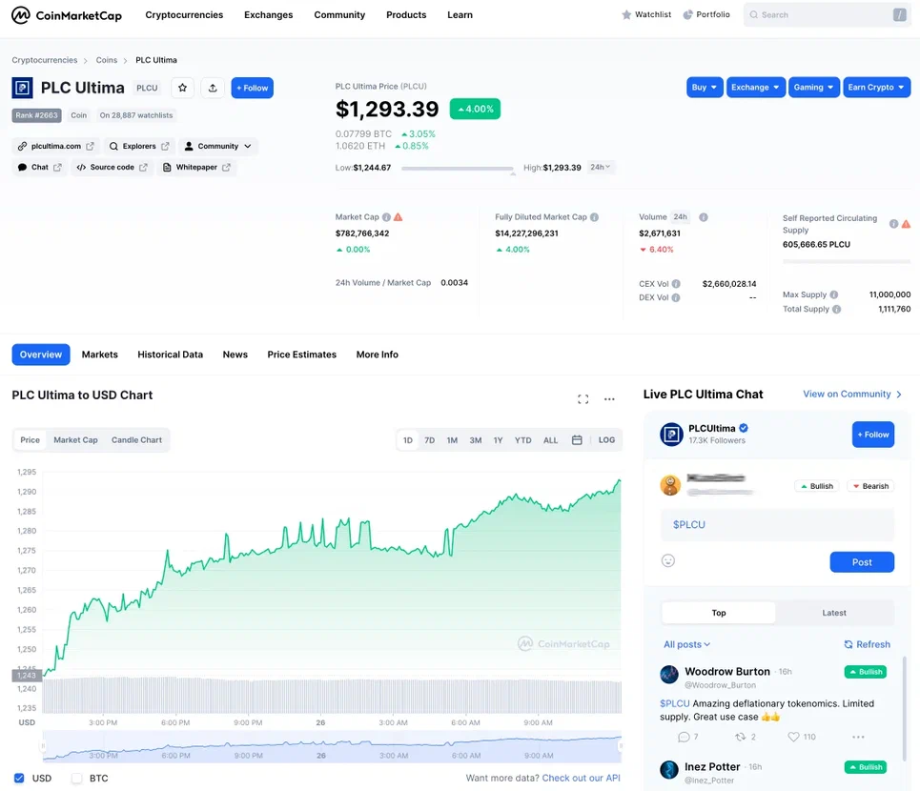This screenshot has width=920, height=791.
Task: Like Woodrow Burton's post with heart icon
Action: tap(793, 737)
